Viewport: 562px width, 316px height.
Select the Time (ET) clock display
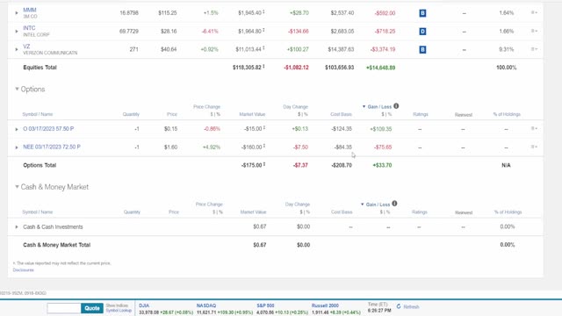click(379, 307)
